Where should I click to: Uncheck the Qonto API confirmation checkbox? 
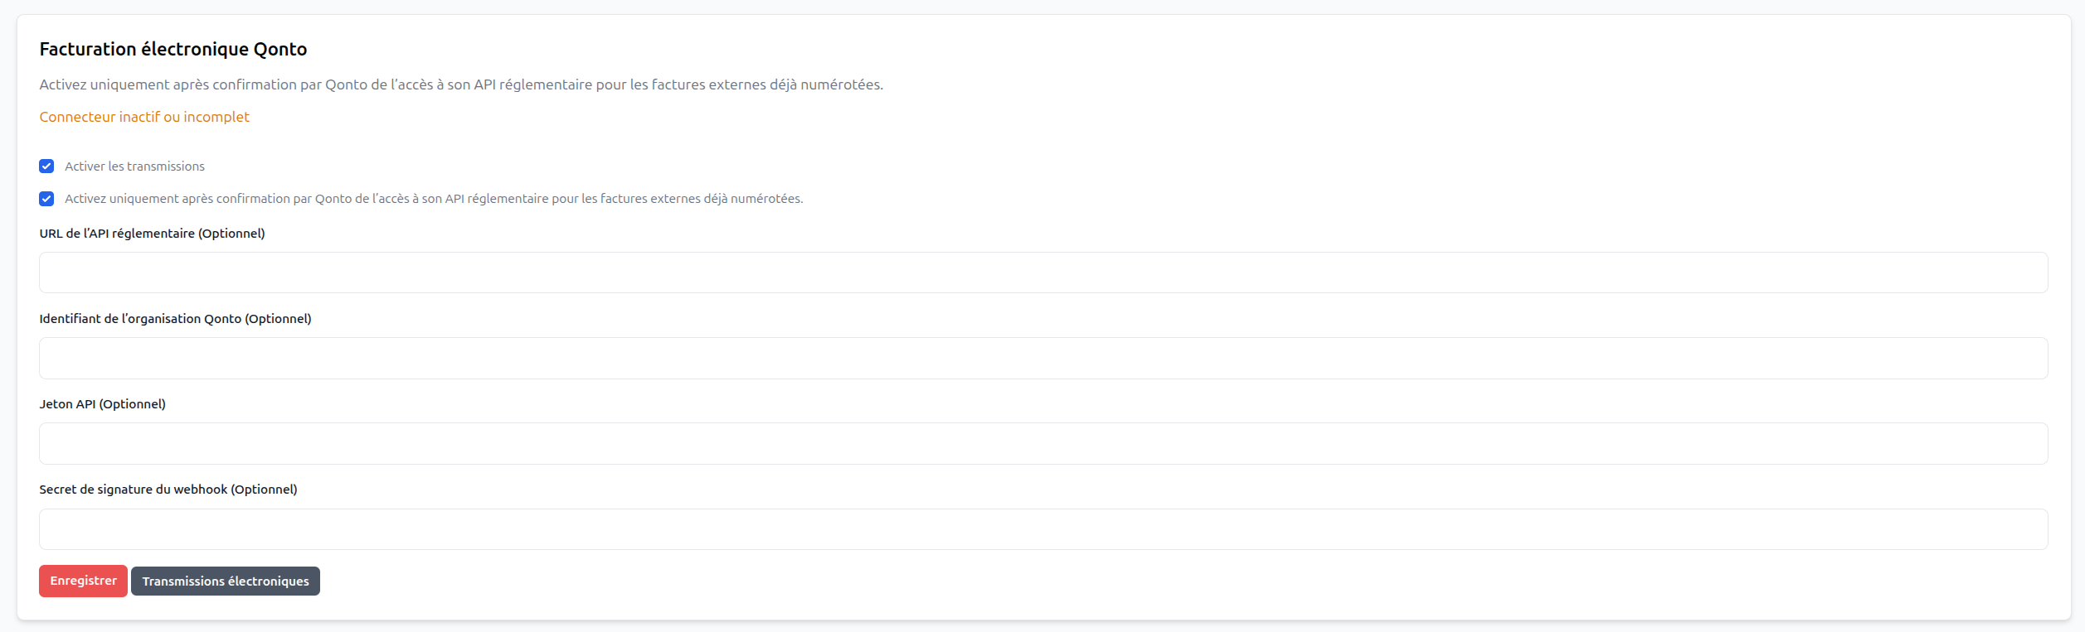point(46,199)
